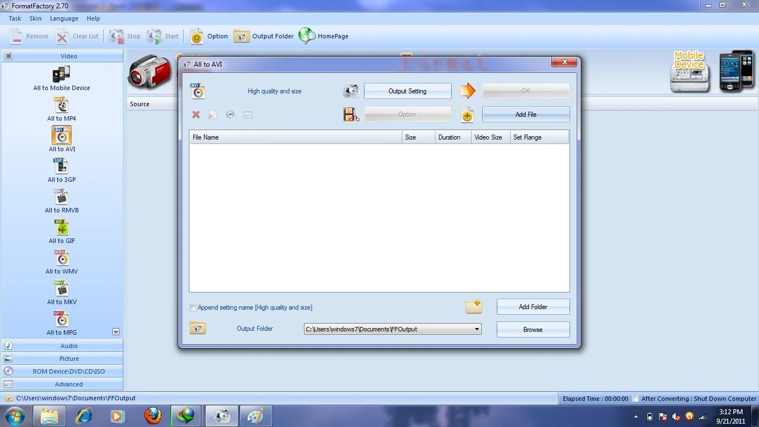Click the Browse button

[533, 330]
